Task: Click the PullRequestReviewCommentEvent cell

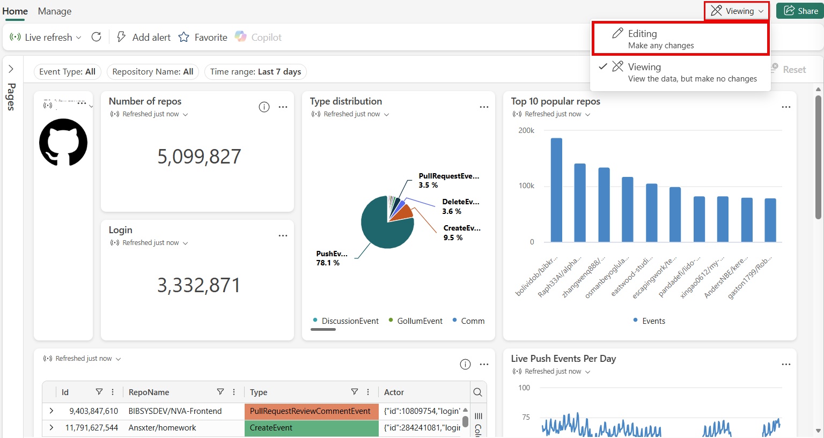Action: tap(311, 411)
